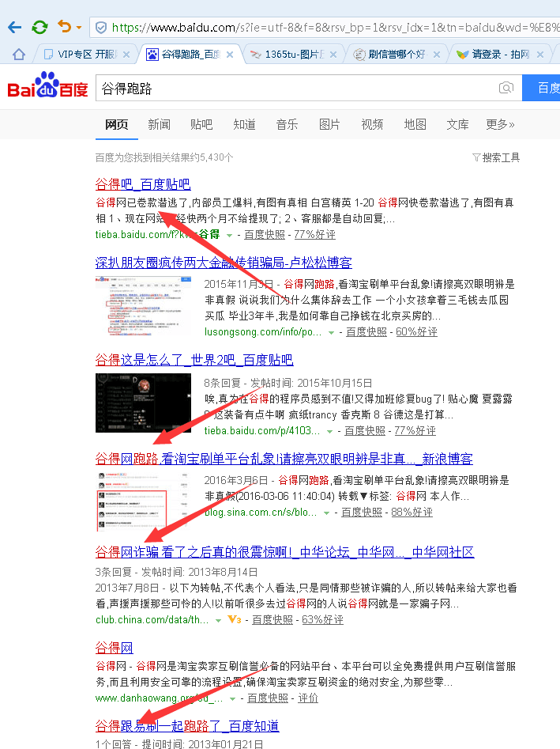
Task: Switch to the 视频 category
Action: [x=372, y=125]
